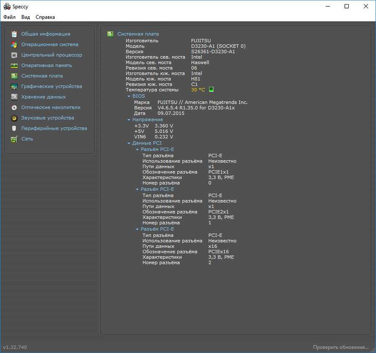Select BIOS version V4.6.5.4 R1.35.0 text
The height and width of the screenshot is (353, 376).
point(196,108)
